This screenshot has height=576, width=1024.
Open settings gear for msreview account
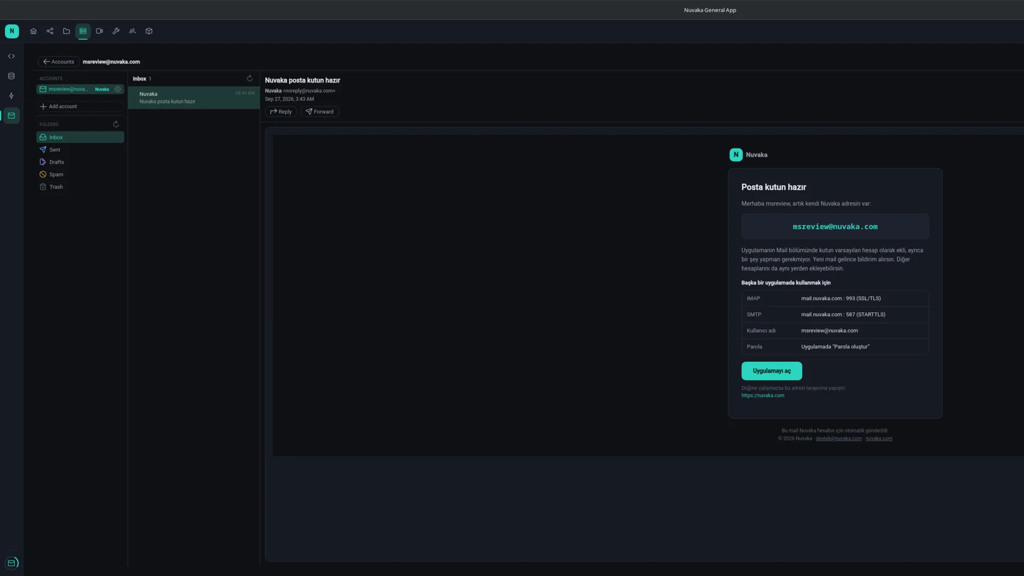tap(118, 89)
